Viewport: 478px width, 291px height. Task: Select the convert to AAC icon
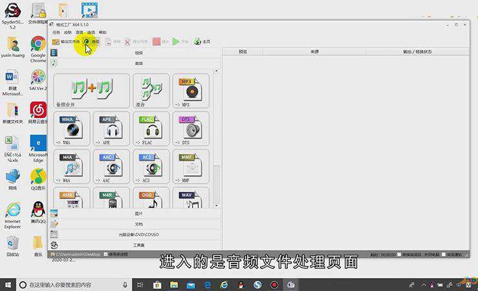[x=111, y=167]
